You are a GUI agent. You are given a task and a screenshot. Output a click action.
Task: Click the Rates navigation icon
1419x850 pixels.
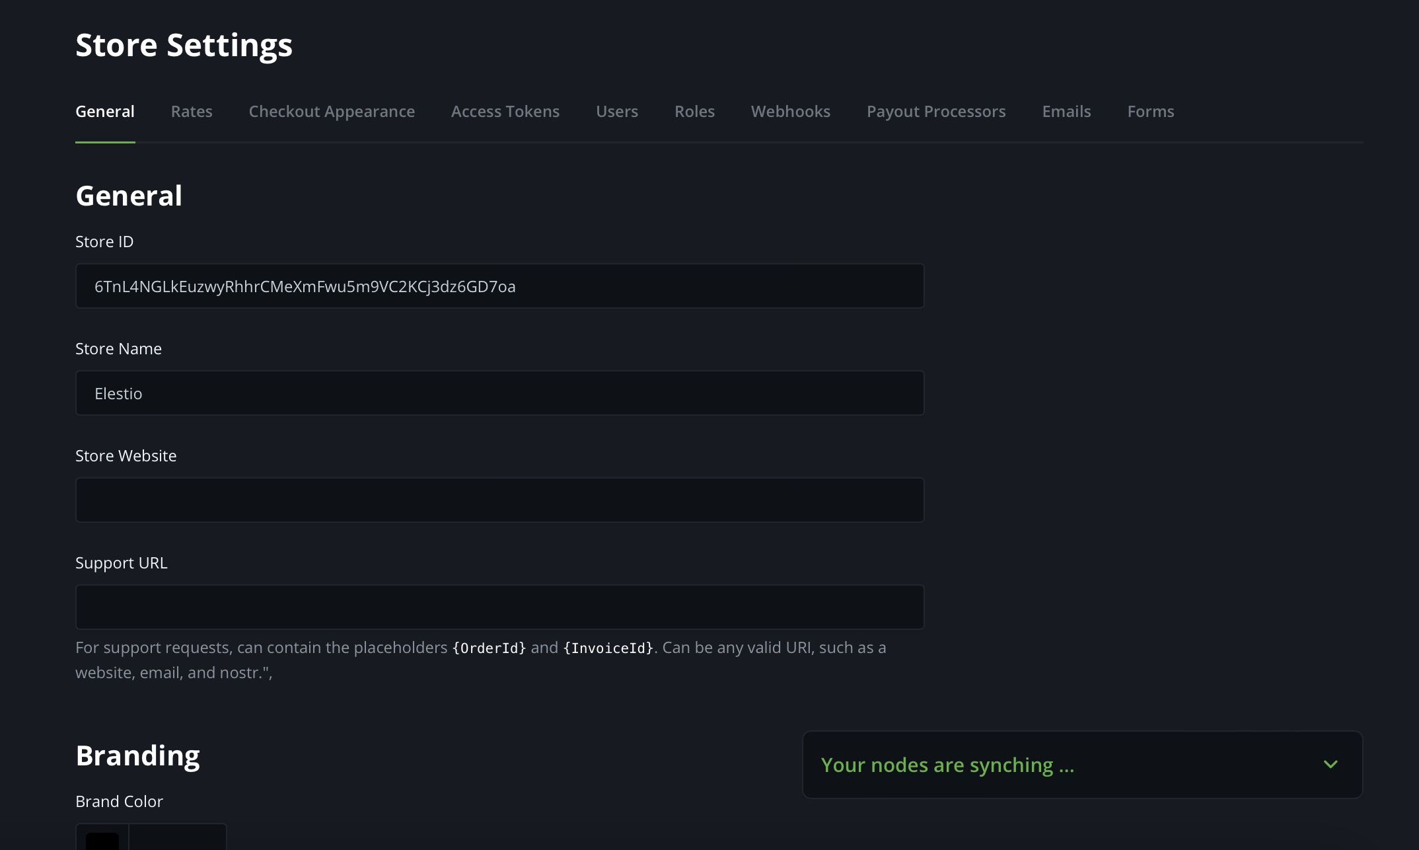[x=191, y=110]
